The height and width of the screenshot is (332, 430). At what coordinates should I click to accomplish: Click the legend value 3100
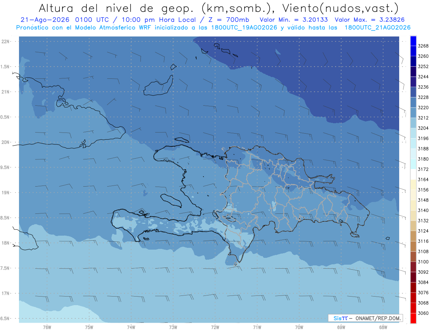(423, 262)
